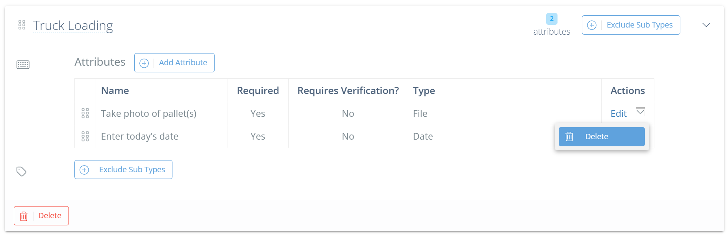Toggle the dropdown arrow next to Edit
The height and width of the screenshot is (236, 728).
641,111
